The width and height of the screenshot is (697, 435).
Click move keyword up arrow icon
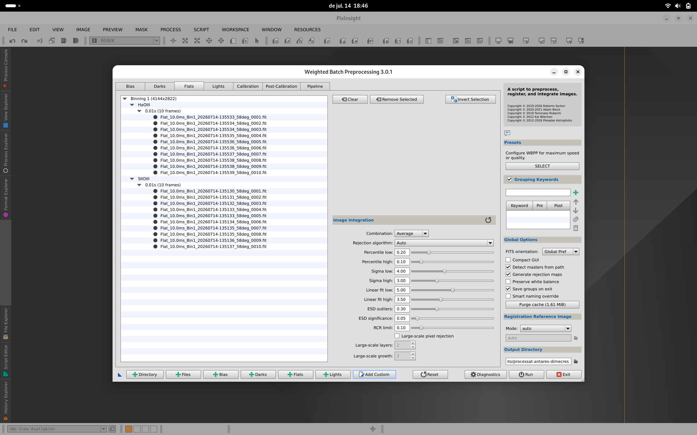coord(576,202)
